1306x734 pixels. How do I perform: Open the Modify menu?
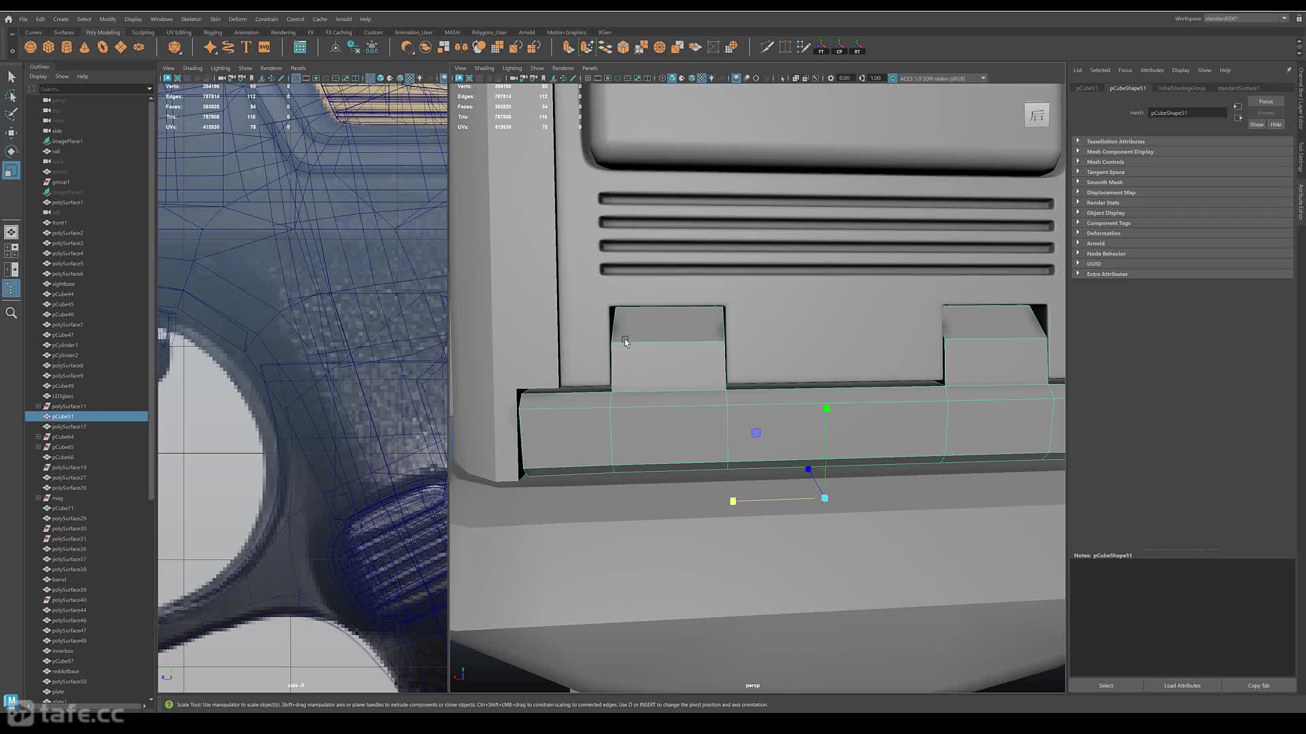pyautogui.click(x=107, y=19)
